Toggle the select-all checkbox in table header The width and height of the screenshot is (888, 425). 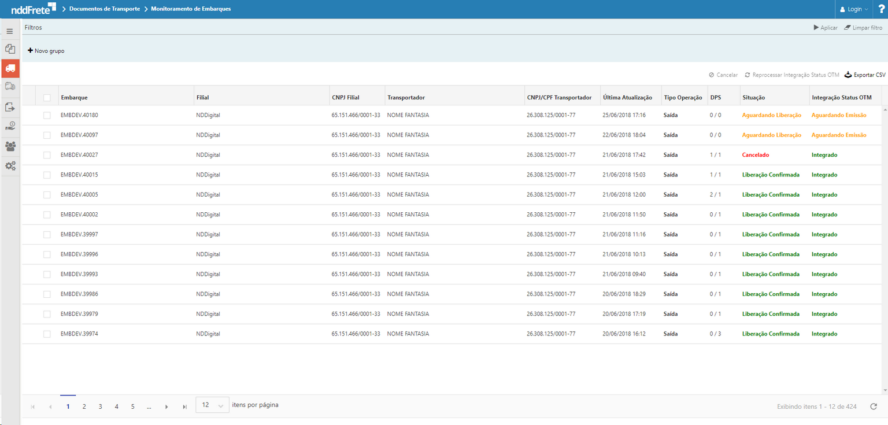coord(47,97)
